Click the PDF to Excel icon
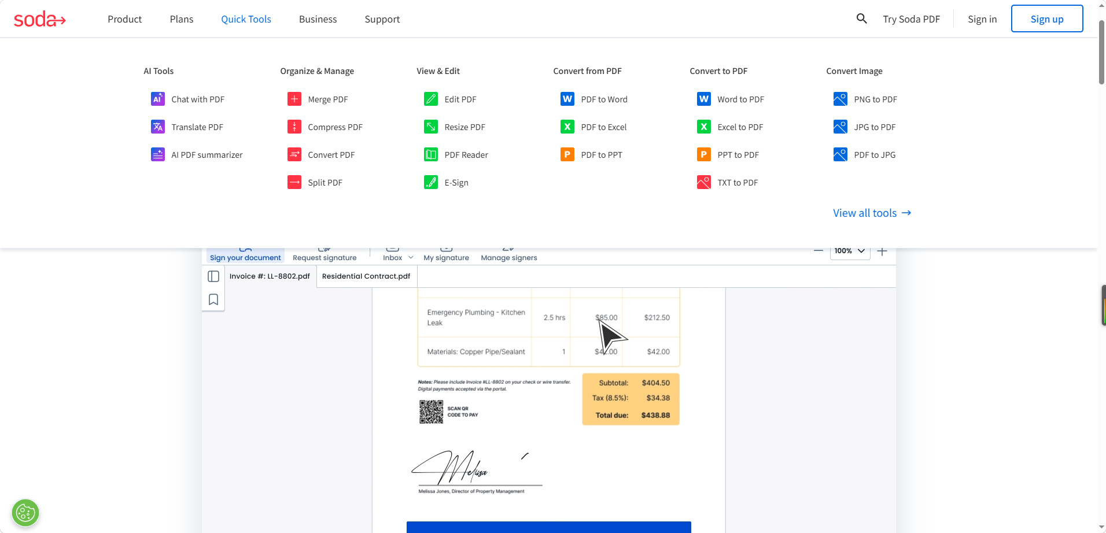 (x=567, y=127)
